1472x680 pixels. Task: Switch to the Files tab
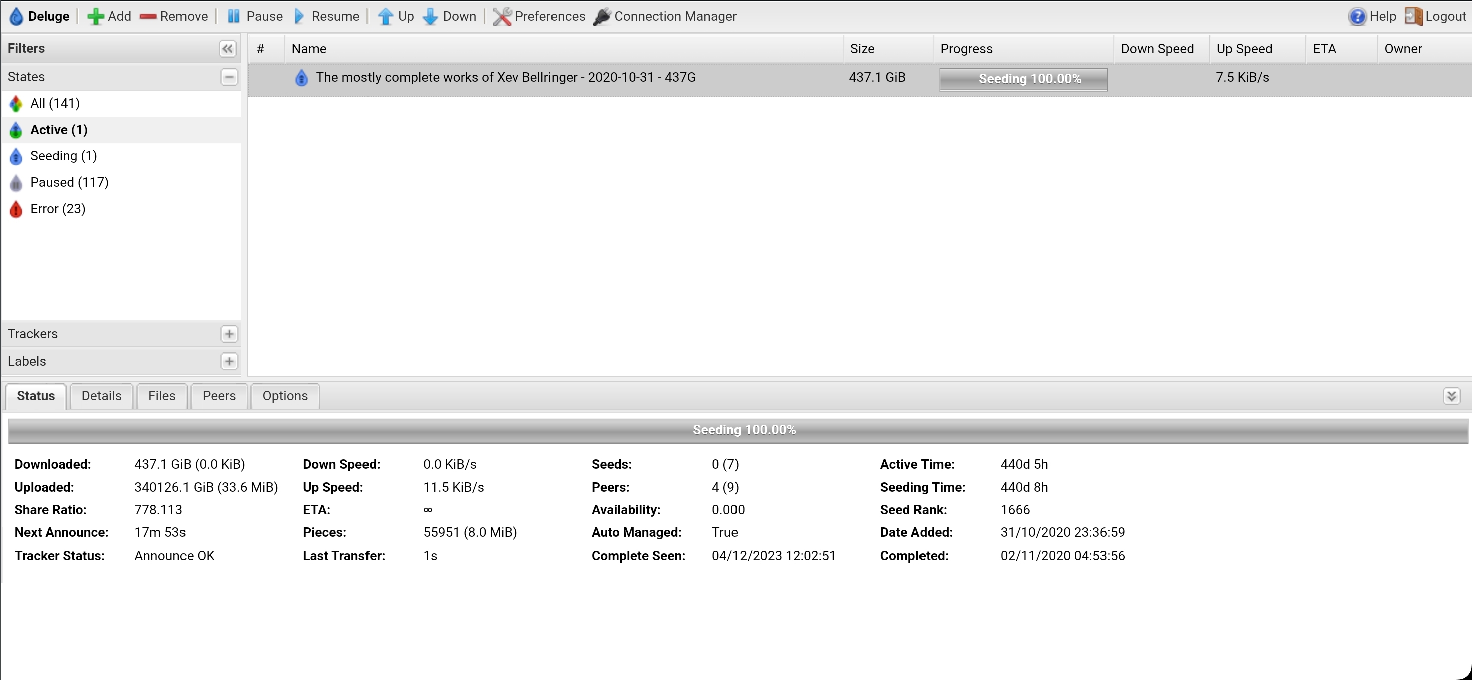pos(162,396)
